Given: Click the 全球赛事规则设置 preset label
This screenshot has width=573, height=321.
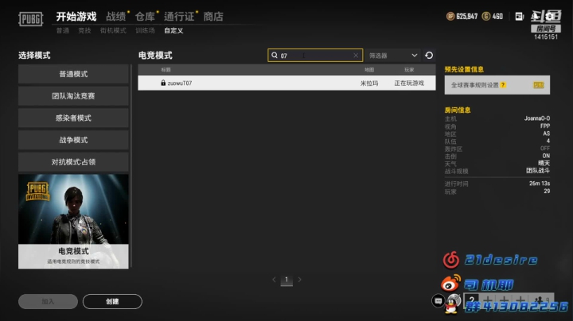Looking at the screenshot, I should coord(474,85).
